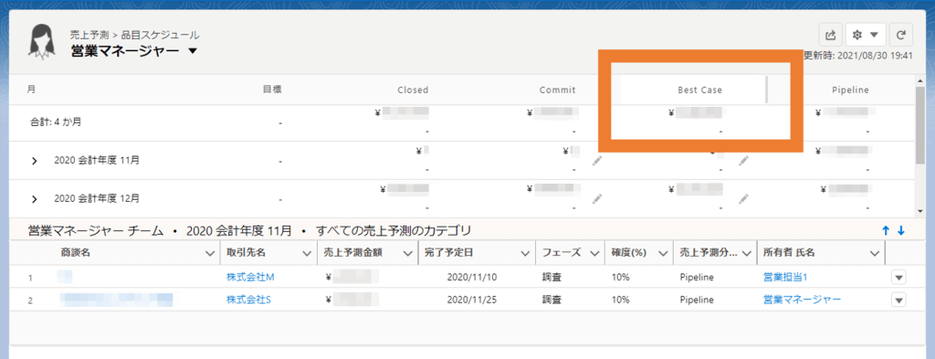This screenshot has height=359, width=935.
Task: Select the 合計: 4 か月 row
Action: (x=462, y=122)
